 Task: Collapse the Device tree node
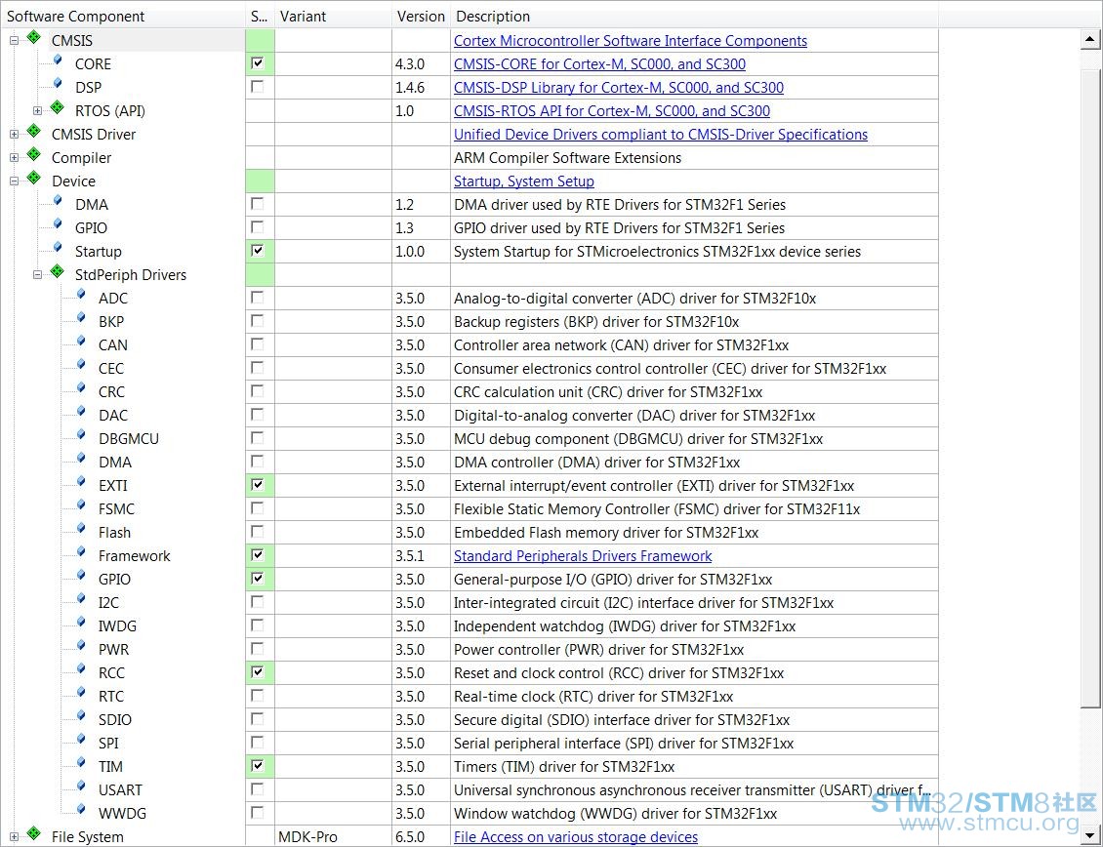14,181
